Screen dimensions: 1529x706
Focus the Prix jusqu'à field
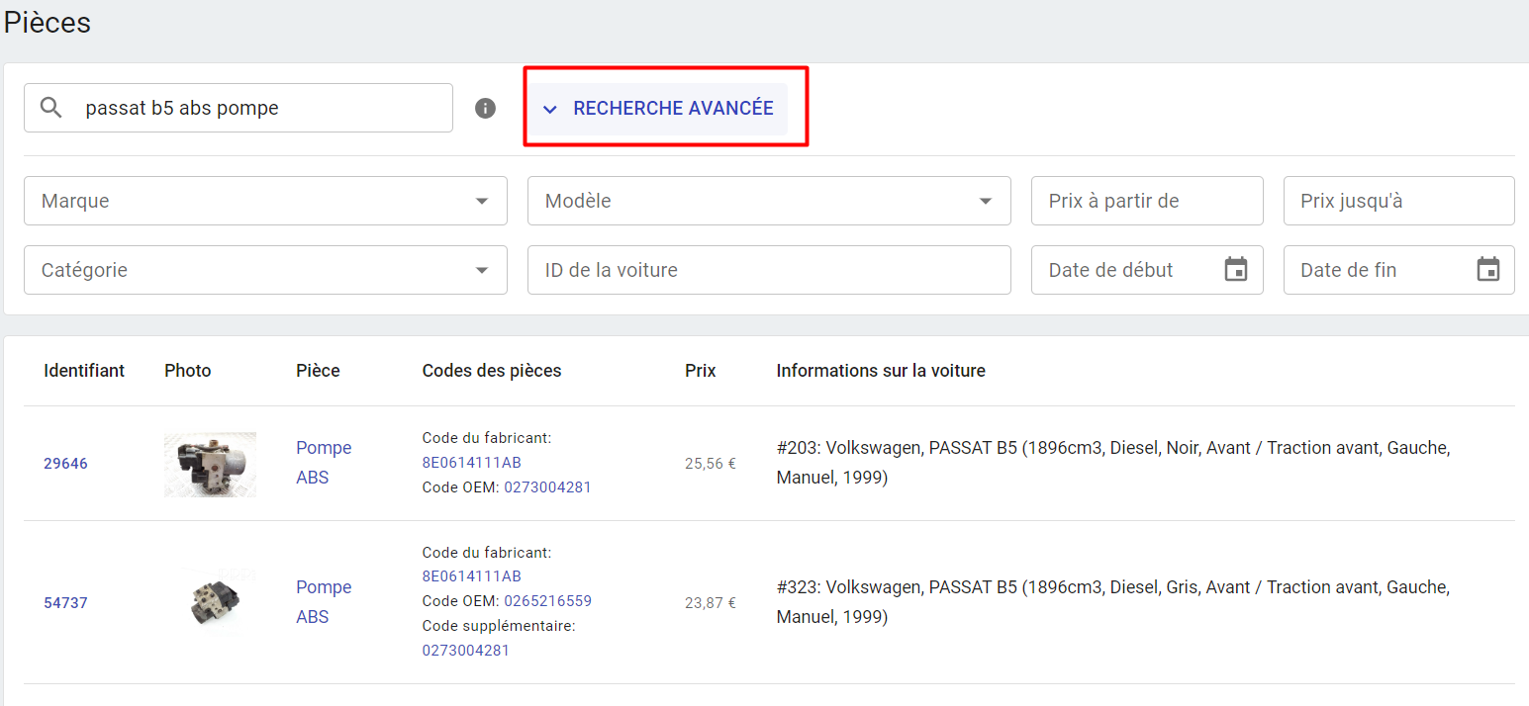pos(1399,201)
